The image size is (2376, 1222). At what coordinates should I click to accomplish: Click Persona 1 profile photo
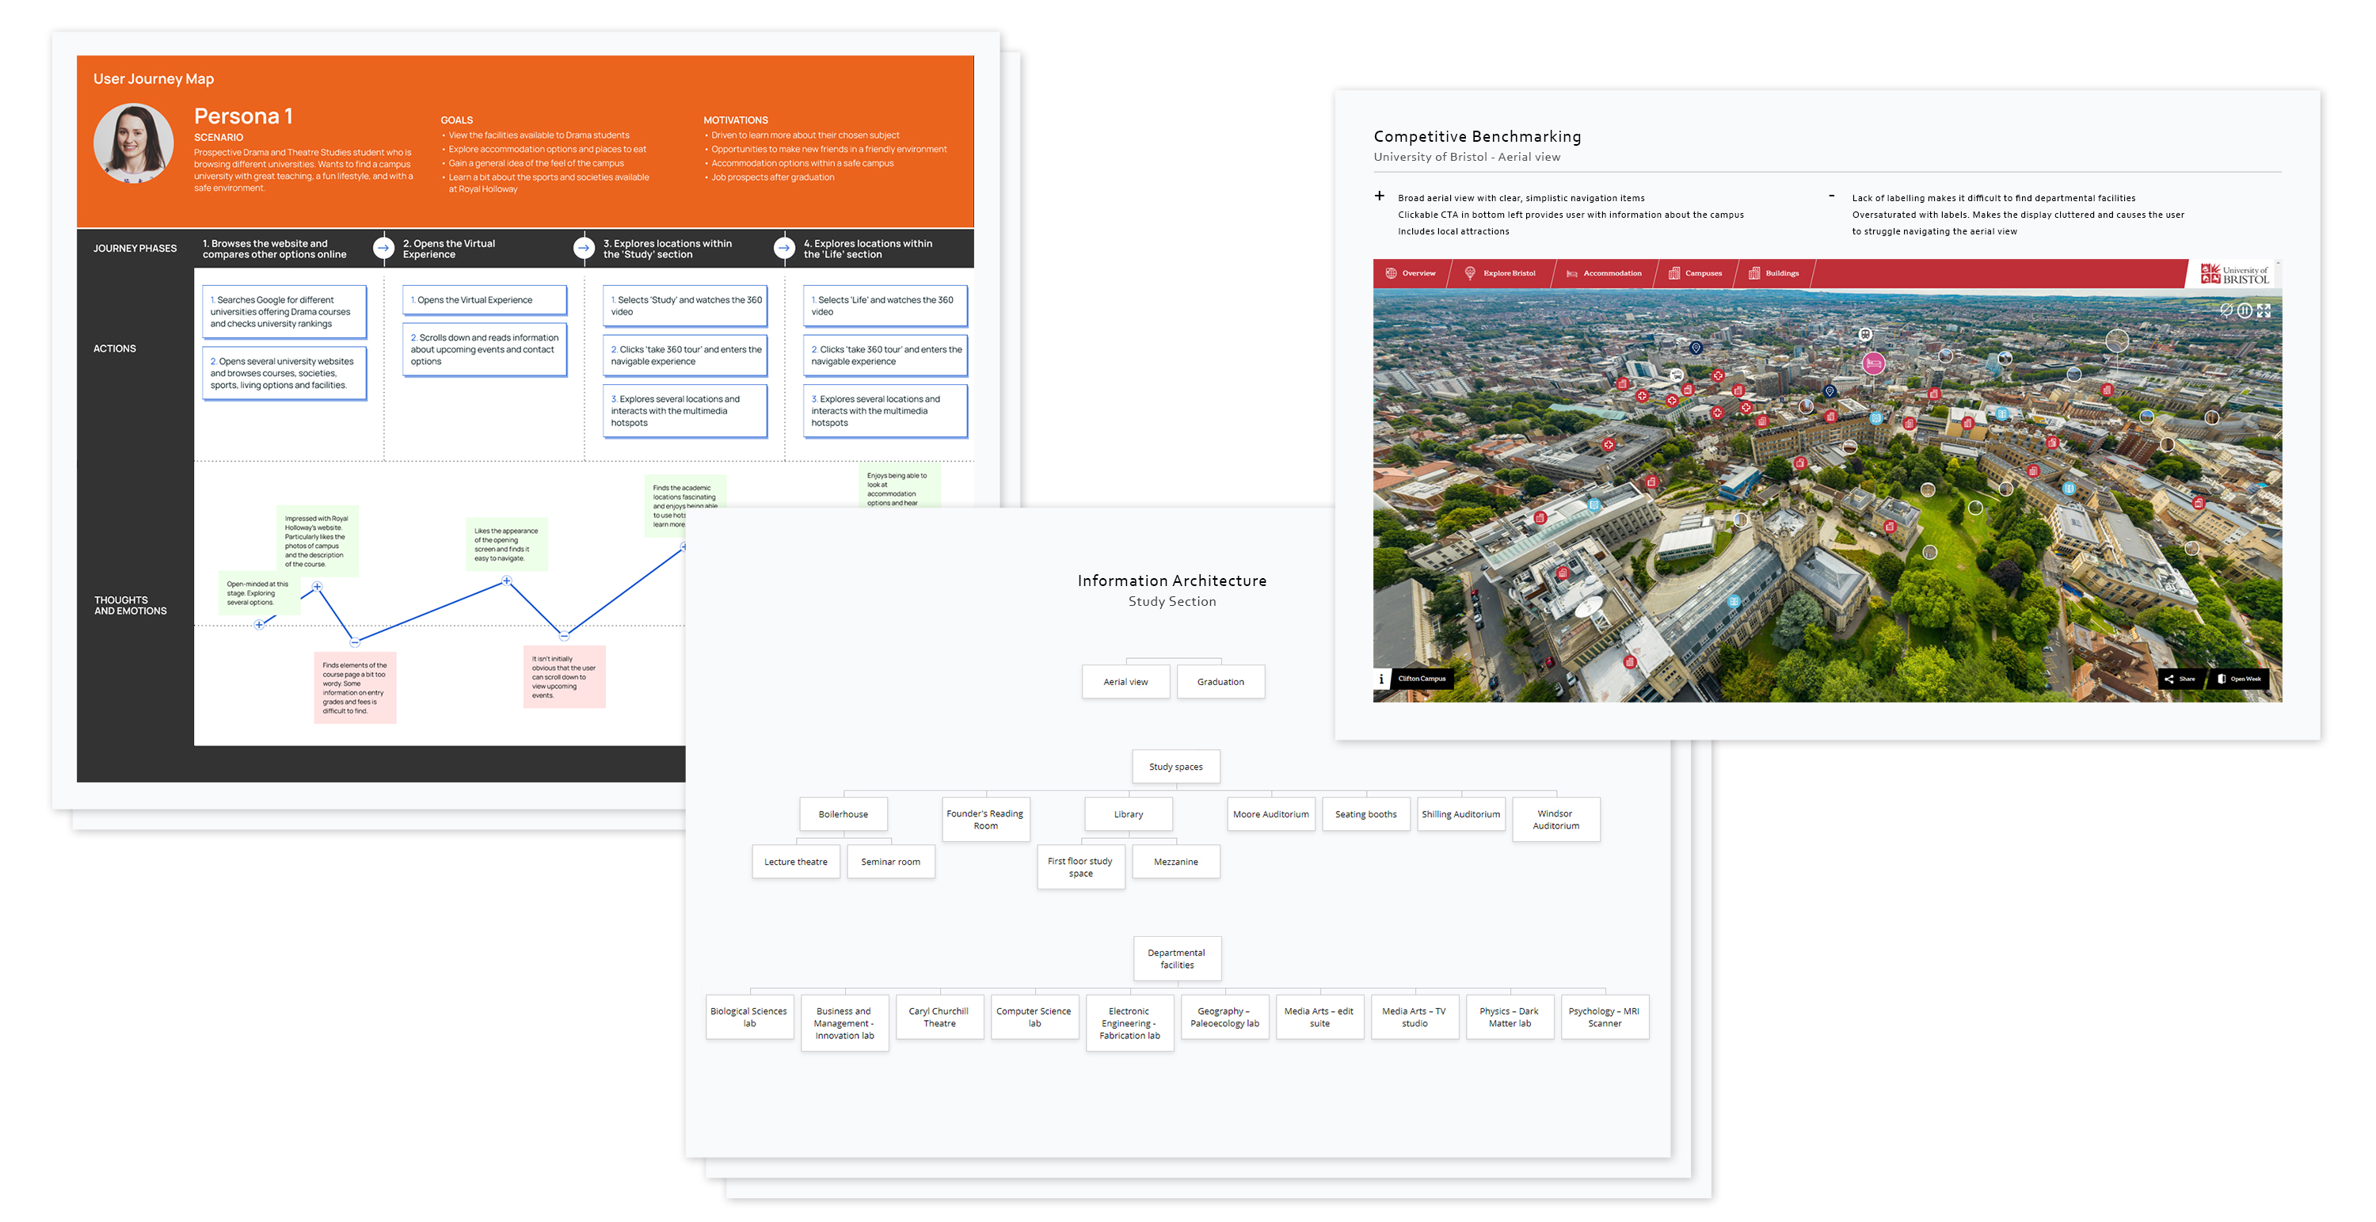point(134,143)
